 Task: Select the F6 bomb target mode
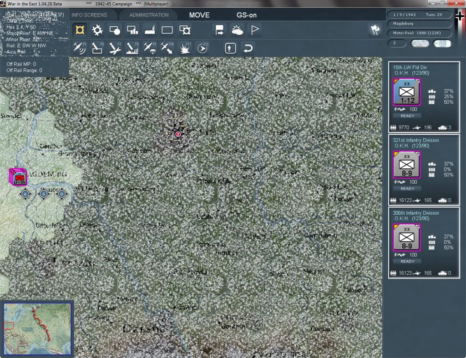click(x=97, y=48)
